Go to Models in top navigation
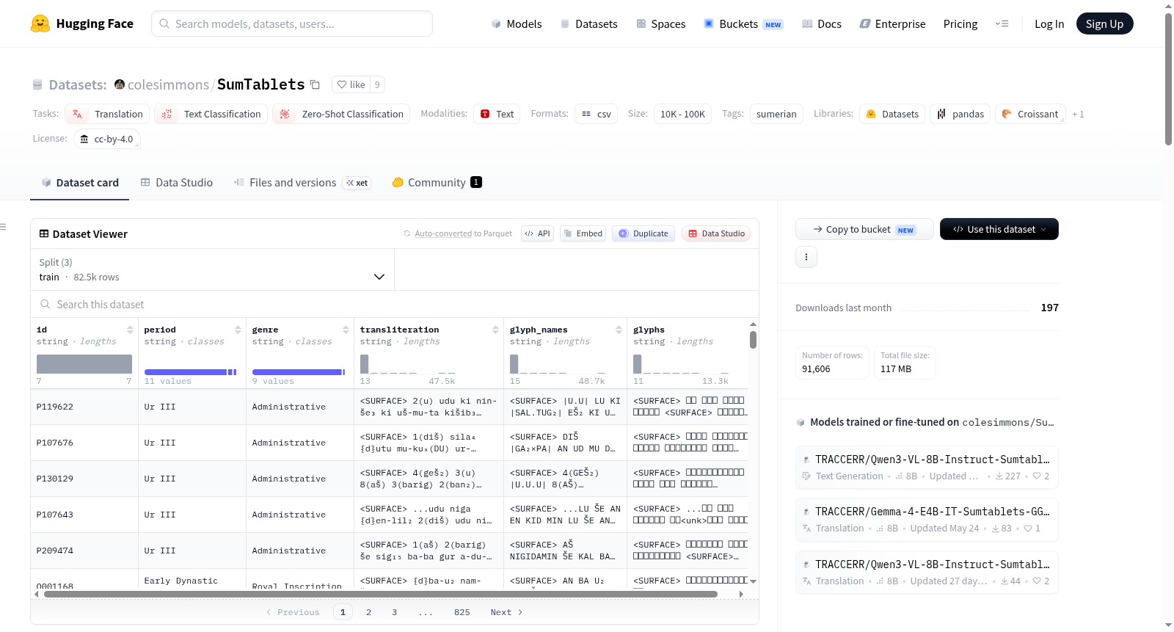 pos(517,23)
